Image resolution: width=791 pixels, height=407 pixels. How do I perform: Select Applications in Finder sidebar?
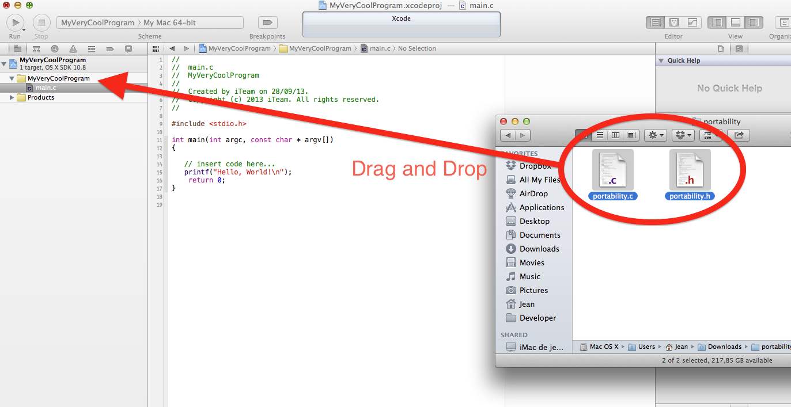[541, 207]
